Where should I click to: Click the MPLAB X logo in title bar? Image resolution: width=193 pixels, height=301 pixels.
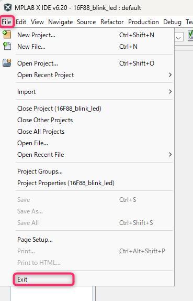(8, 8)
